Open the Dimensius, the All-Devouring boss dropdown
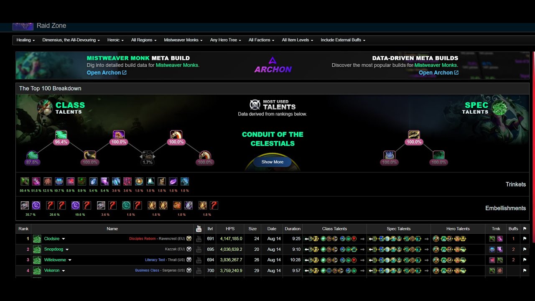Viewport: 535px width, 301px height. click(71, 40)
